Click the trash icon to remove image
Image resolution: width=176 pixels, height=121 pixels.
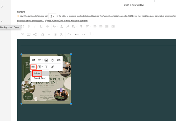[x=52, y=60]
